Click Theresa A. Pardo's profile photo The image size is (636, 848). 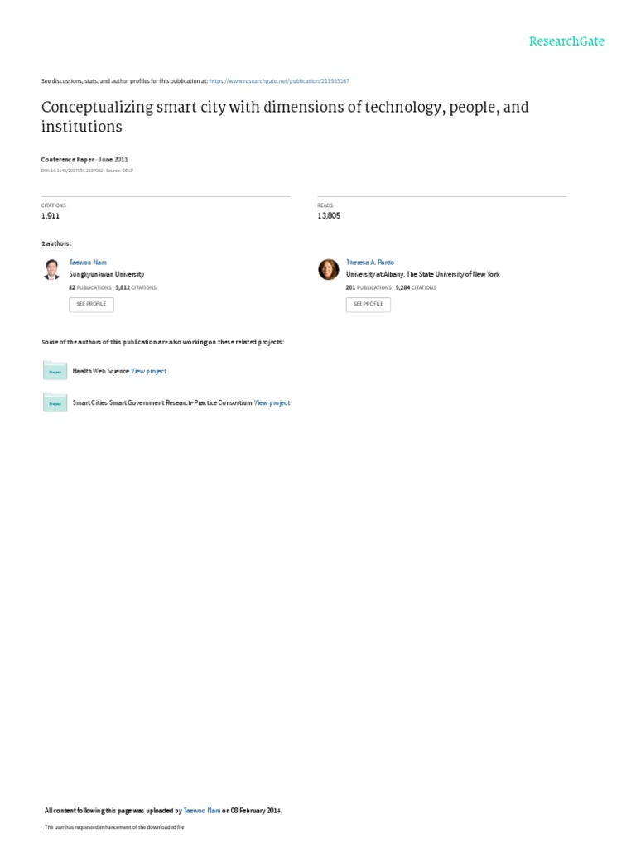328,269
